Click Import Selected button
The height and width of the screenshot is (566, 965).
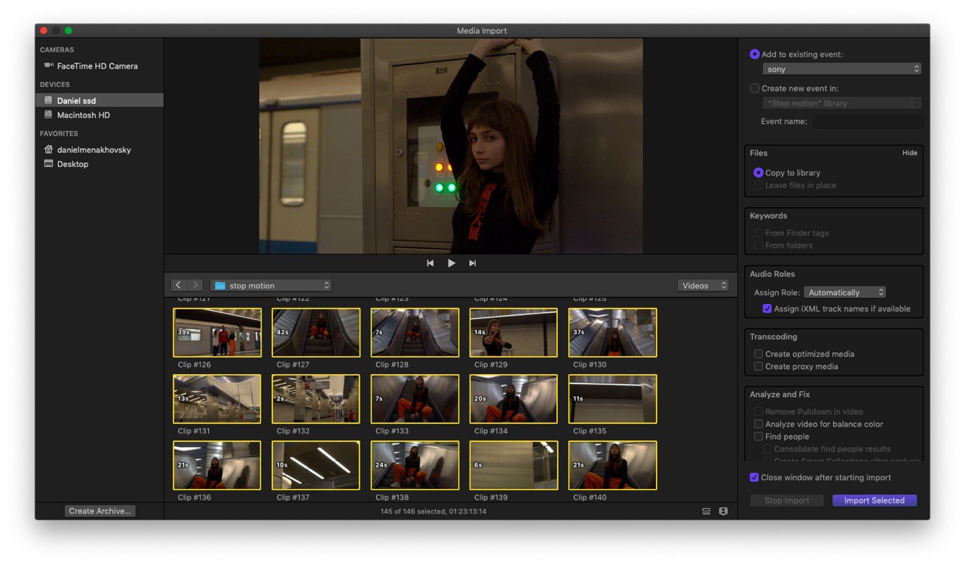tap(875, 501)
